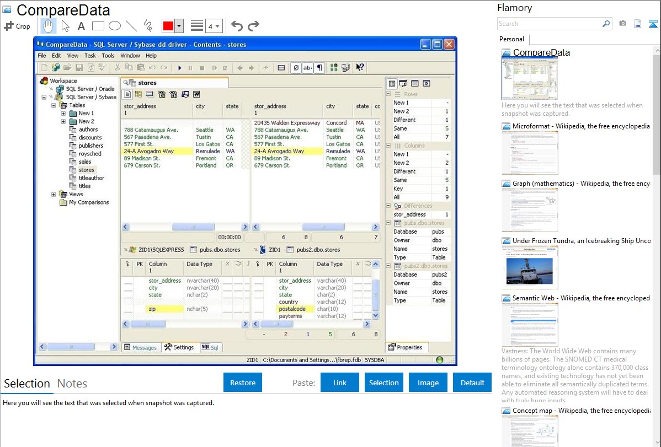Click the Flamory search field
The height and width of the screenshot is (447, 661).
click(x=549, y=24)
